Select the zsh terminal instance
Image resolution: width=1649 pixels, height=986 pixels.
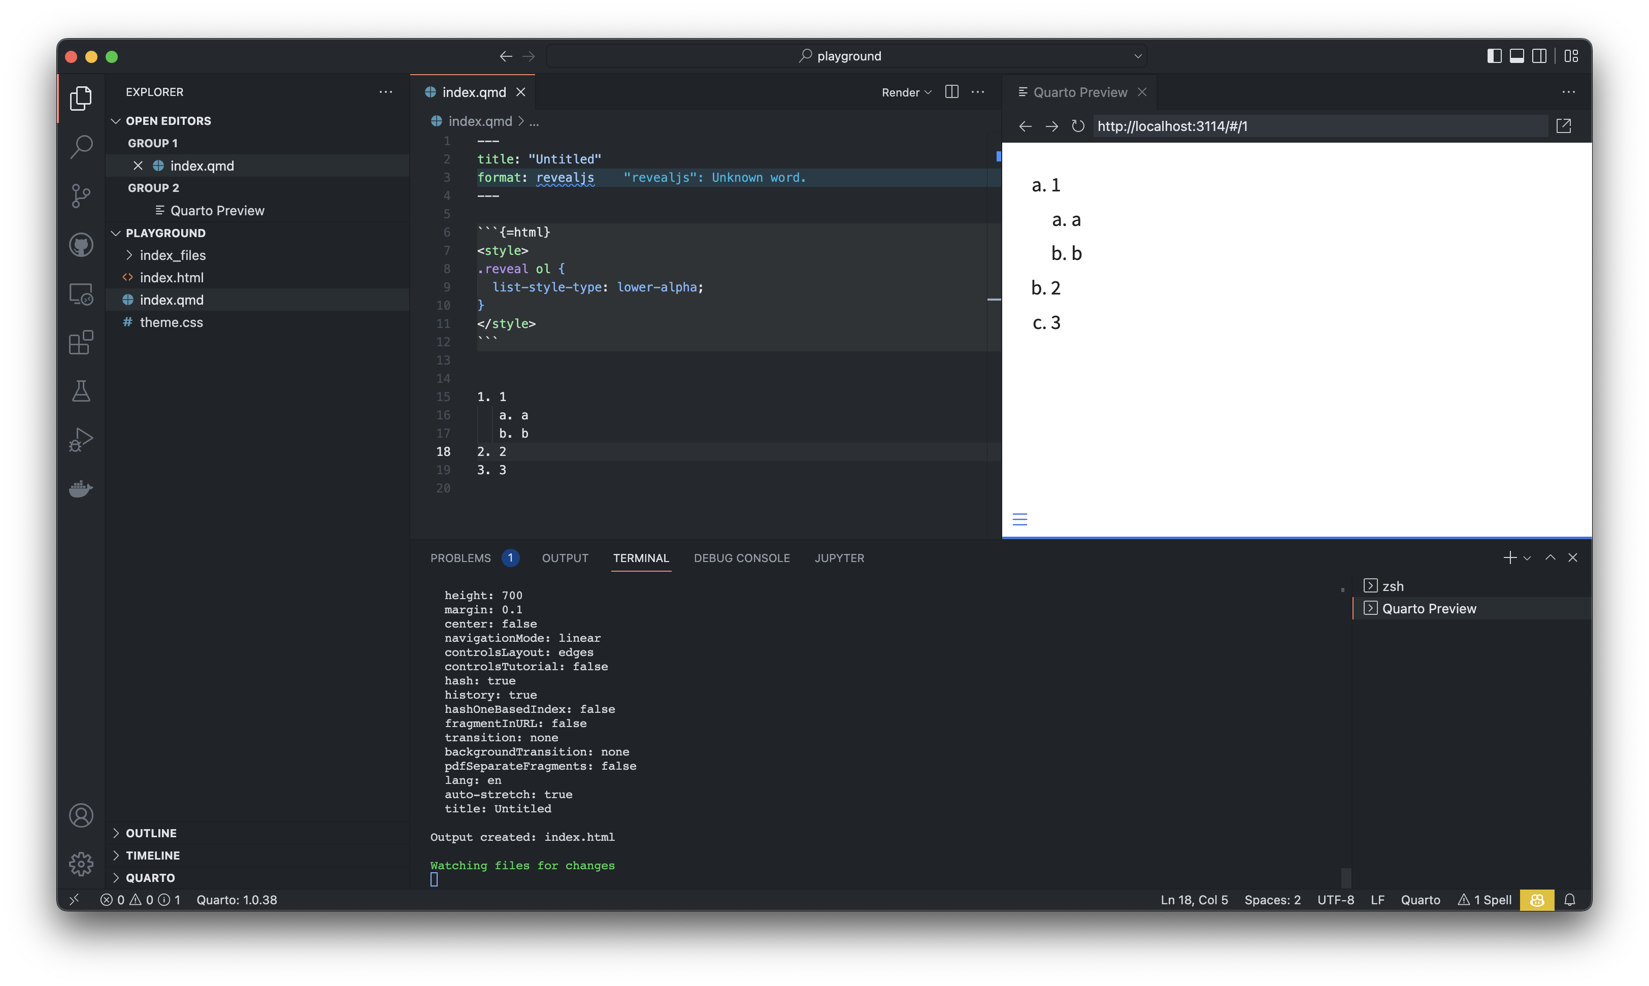1472,586
